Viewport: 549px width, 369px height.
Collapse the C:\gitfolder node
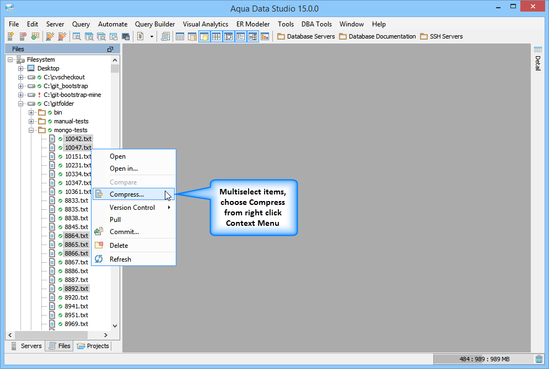click(20, 104)
